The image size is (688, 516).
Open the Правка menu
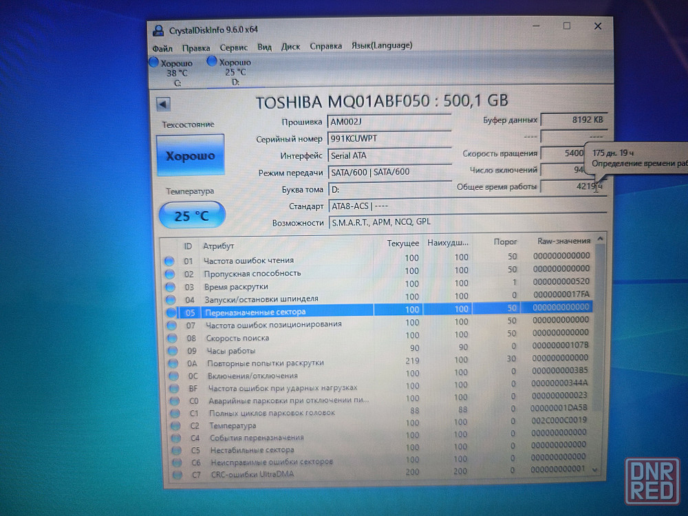[196, 48]
